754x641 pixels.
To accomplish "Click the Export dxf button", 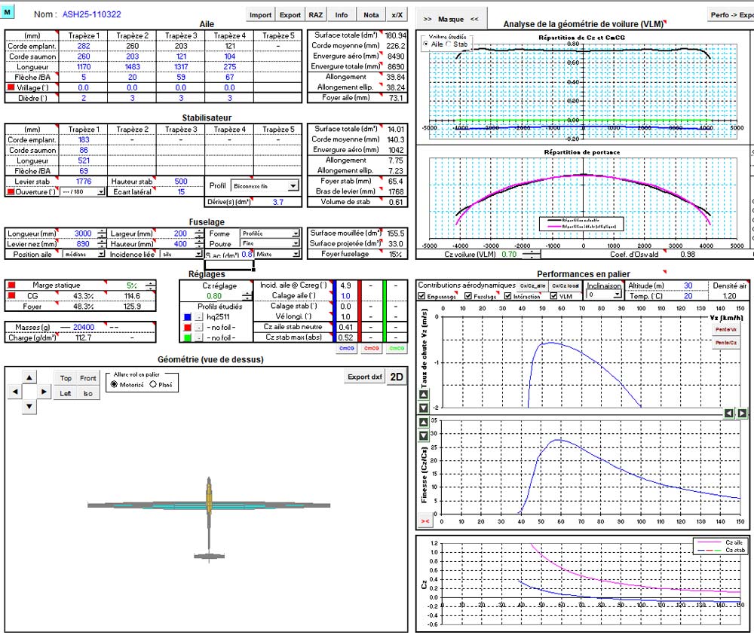I will pos(365,377).
